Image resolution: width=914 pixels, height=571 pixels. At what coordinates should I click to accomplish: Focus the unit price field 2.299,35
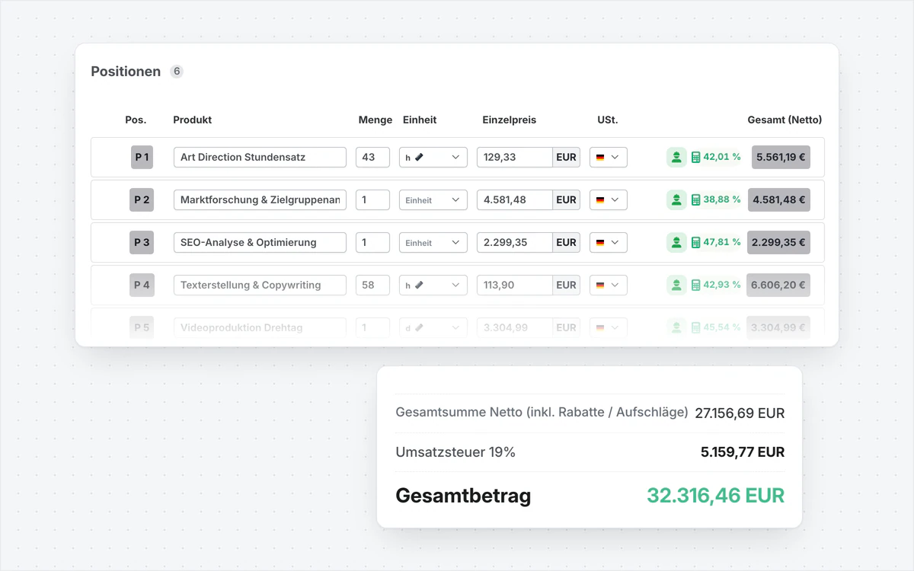(x=515, y=242)
